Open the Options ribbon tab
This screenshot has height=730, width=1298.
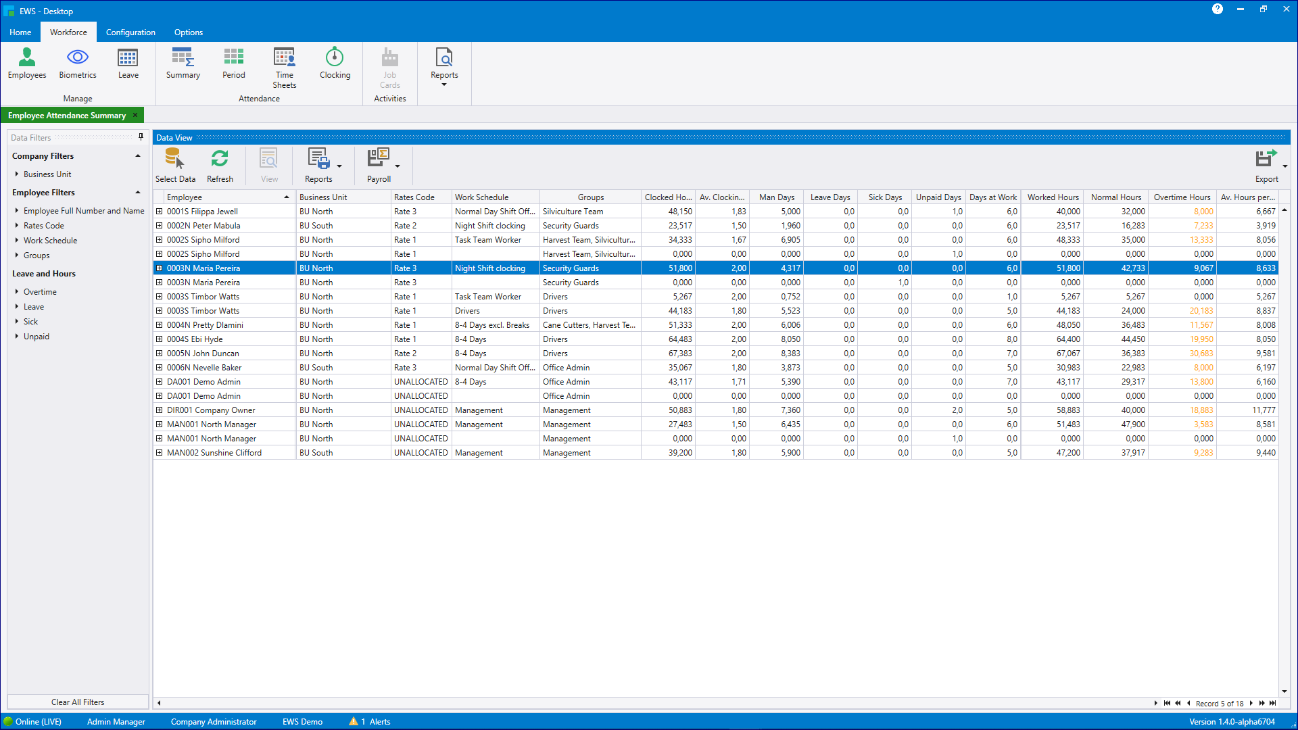188,32
